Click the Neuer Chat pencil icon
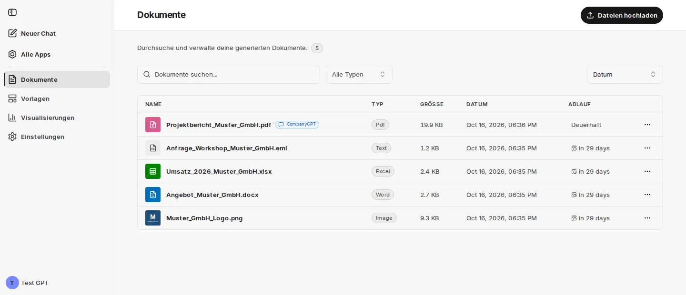 (x=12, y=33)
